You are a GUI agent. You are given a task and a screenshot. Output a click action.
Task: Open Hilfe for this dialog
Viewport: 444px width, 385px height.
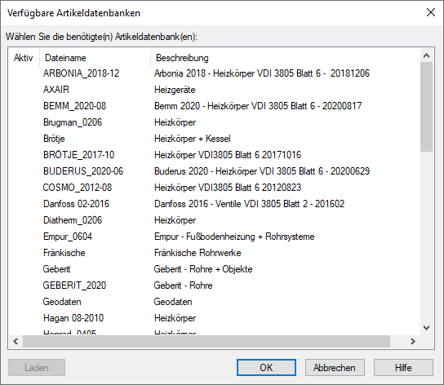403,367
